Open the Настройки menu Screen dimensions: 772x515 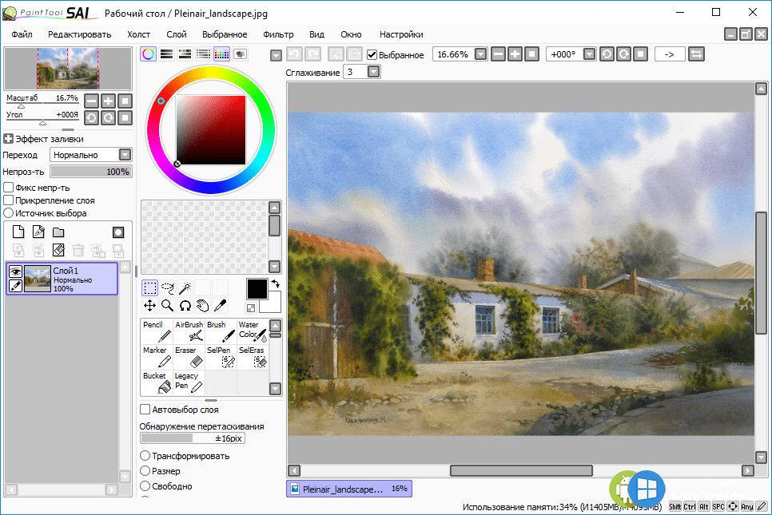401,34
